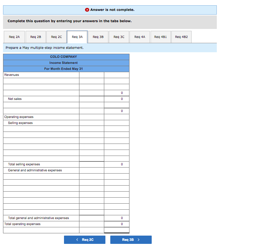The image size is (265, 248).
Task: Open the Req 2A tab
Action: point(14,37)
